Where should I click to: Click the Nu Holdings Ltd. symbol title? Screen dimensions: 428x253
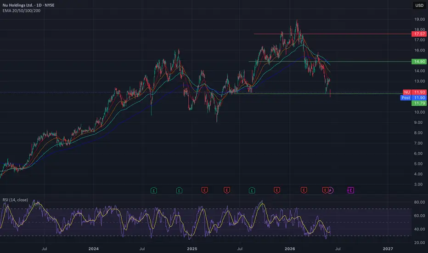(17, 5)
